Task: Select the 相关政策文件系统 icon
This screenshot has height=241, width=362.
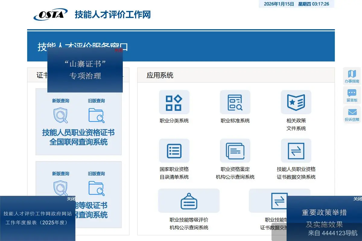Action: coord(296,102)
